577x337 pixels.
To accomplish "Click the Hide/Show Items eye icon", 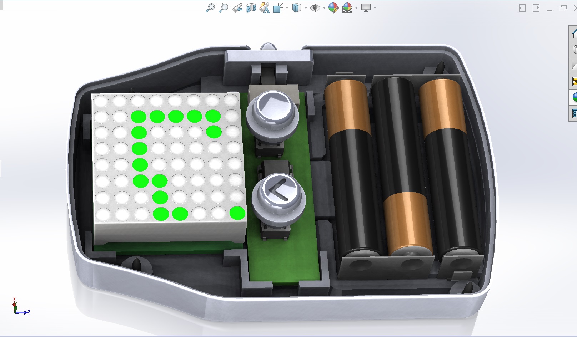I will pos(315,8).
